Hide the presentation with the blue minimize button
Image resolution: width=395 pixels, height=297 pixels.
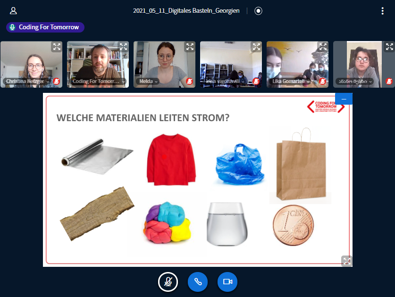(344, 99)
